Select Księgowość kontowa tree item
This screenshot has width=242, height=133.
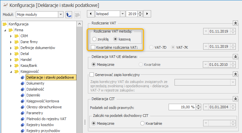coord(42,101)
